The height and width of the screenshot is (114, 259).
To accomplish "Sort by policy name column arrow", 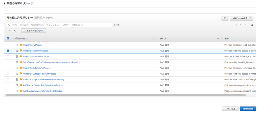I will [x=153, y=38].
